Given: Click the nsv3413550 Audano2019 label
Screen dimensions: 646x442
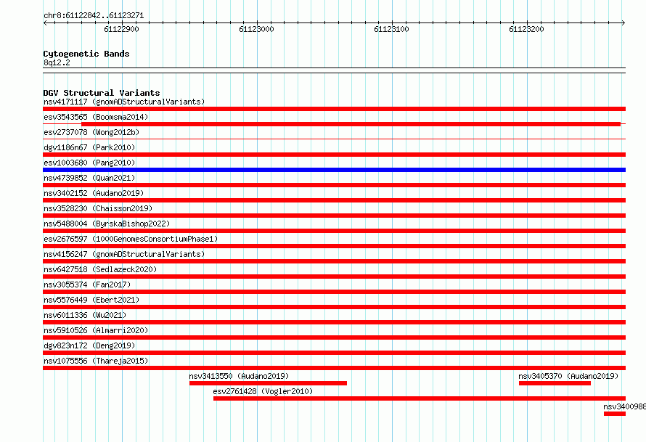Looking at the screenshot, I should [239, 376].
